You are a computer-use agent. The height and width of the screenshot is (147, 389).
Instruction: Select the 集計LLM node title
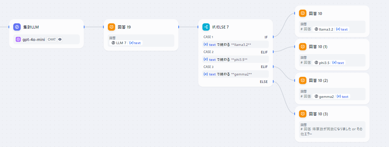[x=31, y=27]
